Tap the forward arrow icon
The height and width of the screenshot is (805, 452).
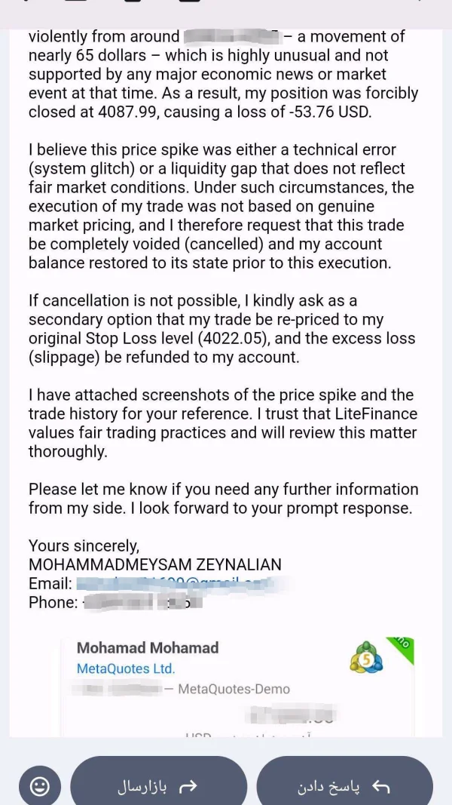[190, 785]
